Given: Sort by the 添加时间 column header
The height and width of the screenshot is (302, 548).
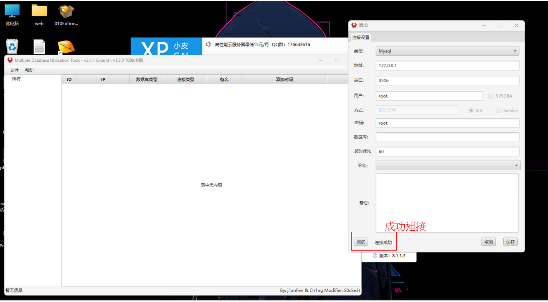Looking at the screenshot, I should 284,79.
